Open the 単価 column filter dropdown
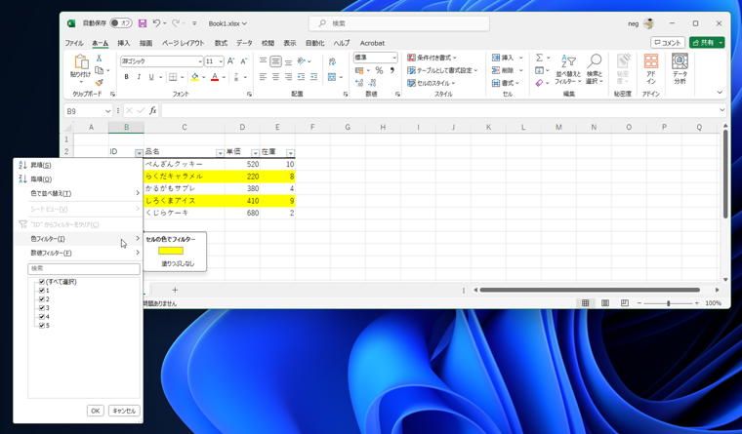Screen dimensions: 742x434 (255, 153)
